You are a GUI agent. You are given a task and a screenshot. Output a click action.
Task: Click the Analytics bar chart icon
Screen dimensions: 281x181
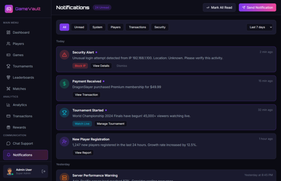(x=8, y=105)
